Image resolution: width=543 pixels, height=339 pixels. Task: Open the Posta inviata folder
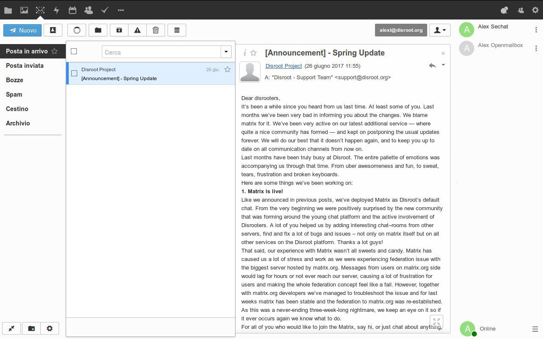click(25, 66)
